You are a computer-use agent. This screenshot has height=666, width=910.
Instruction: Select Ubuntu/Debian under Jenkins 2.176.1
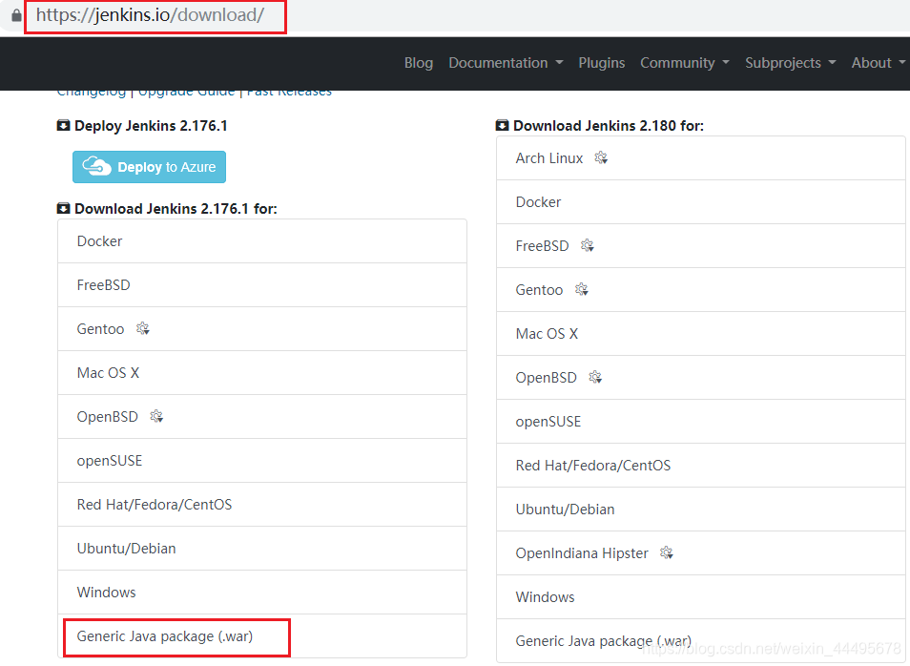[262, 549]
